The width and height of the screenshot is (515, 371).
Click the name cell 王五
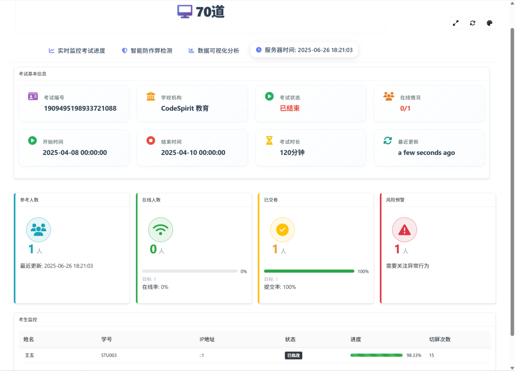[30, 355]
